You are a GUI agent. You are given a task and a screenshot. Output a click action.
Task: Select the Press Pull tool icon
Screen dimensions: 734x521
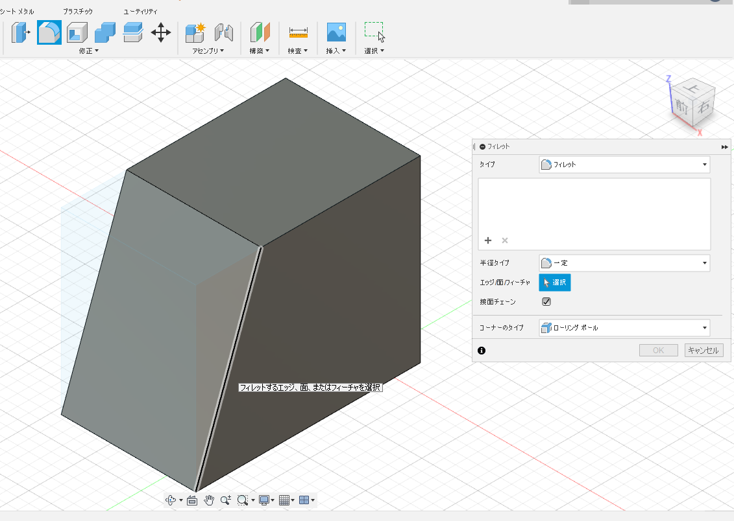[x=20, y=32]
